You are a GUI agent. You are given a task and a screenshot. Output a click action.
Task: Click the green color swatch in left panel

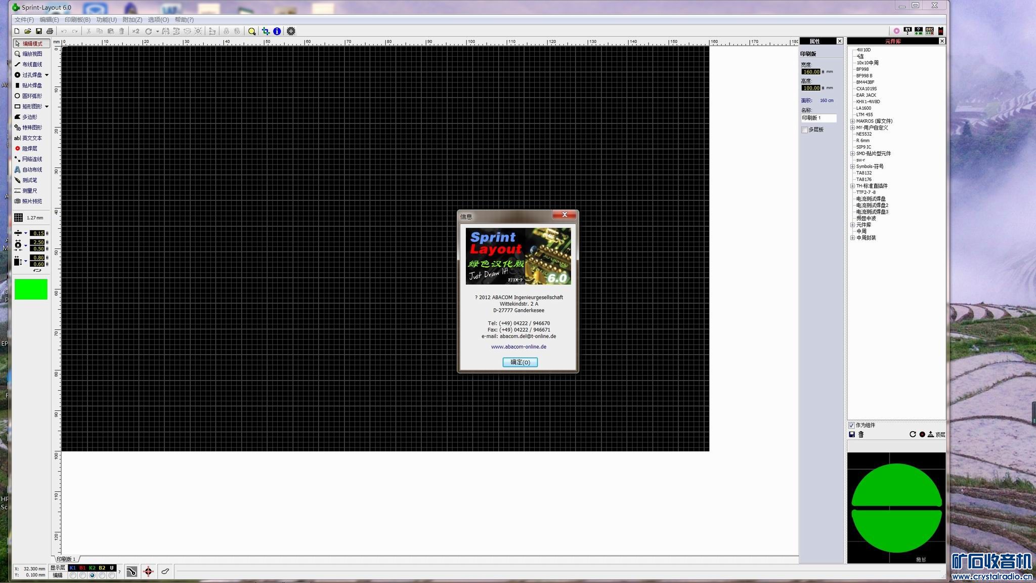[x=31, y=289]
